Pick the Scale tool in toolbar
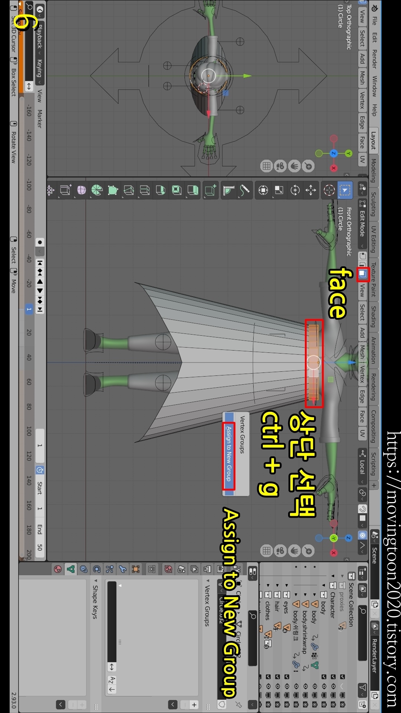Screen dimensions: 401x713 (279, 191)
